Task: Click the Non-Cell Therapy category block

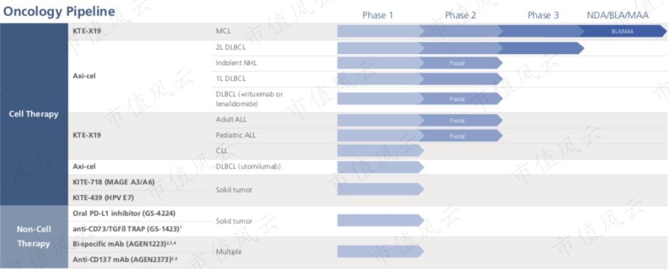Action: click(x=34, y=237)
